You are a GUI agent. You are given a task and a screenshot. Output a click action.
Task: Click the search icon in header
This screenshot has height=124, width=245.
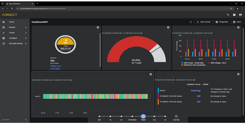[228, 15]
